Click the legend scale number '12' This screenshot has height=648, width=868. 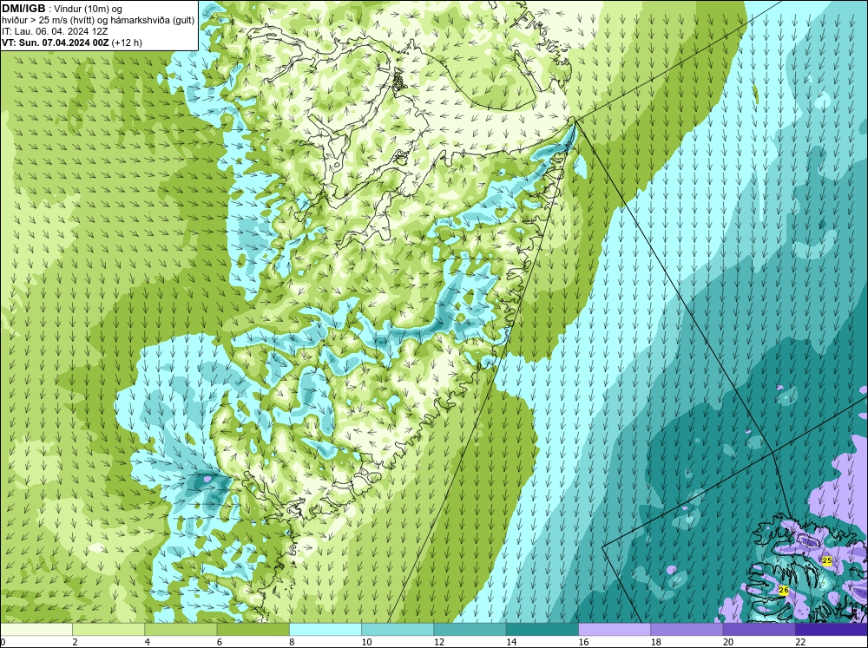tap(439, 642)
